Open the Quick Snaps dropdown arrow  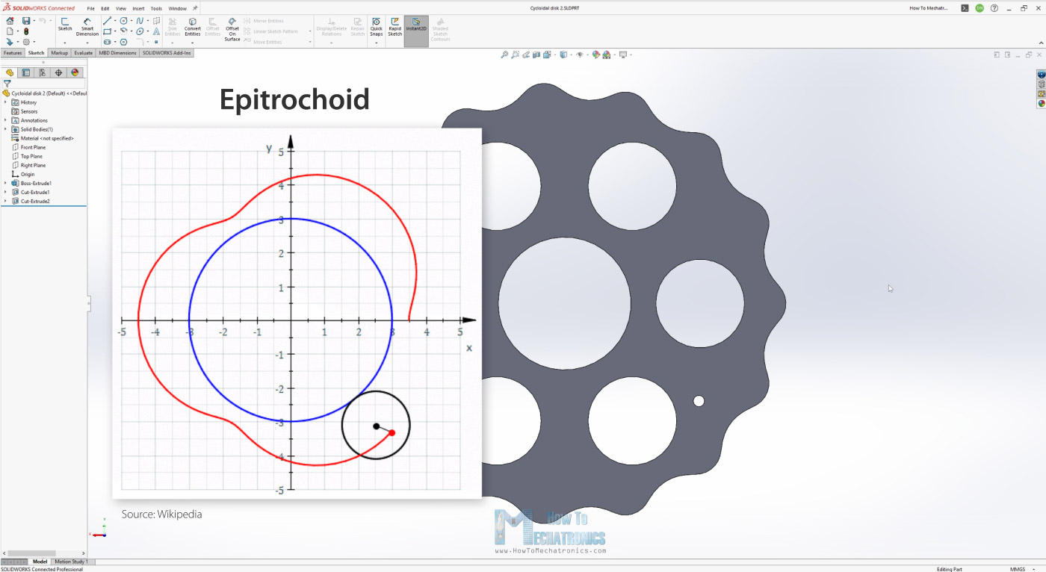[376, 43]
